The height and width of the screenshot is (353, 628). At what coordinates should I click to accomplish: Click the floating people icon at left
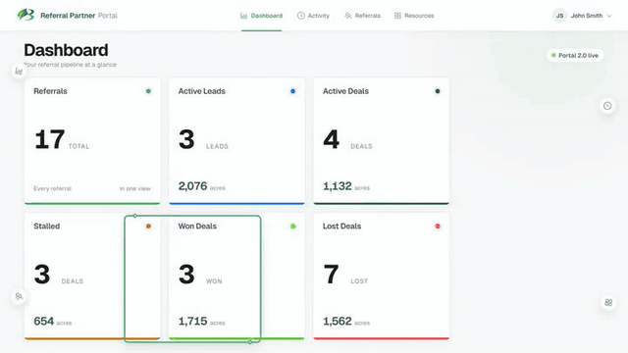click(19, 296)
